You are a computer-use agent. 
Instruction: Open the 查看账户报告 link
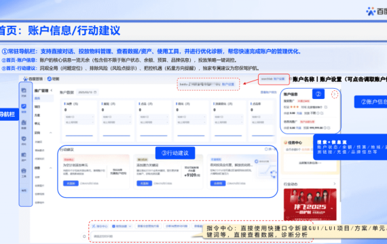[269, 92]
